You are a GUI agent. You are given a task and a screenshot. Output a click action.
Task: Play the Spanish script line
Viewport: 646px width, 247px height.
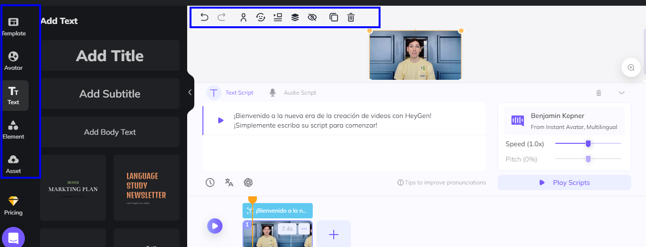[221, 120]
